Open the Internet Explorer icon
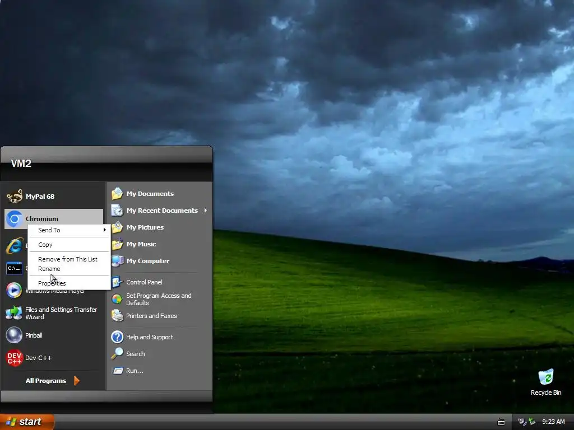Viewport: 574px width, 430px height. pos(14,246)
